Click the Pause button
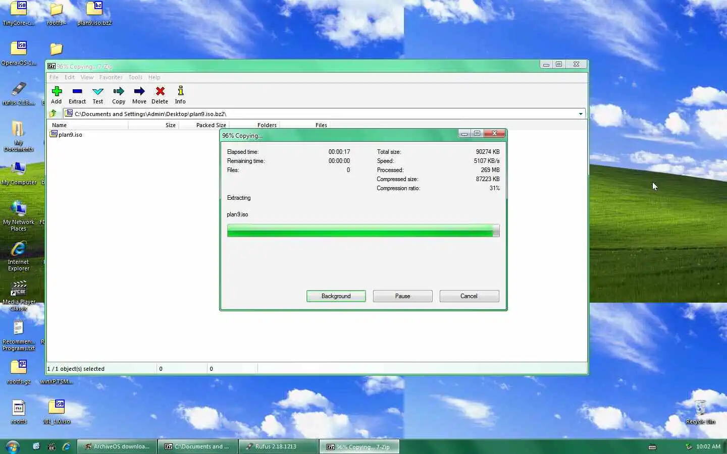 click(403, 296)
